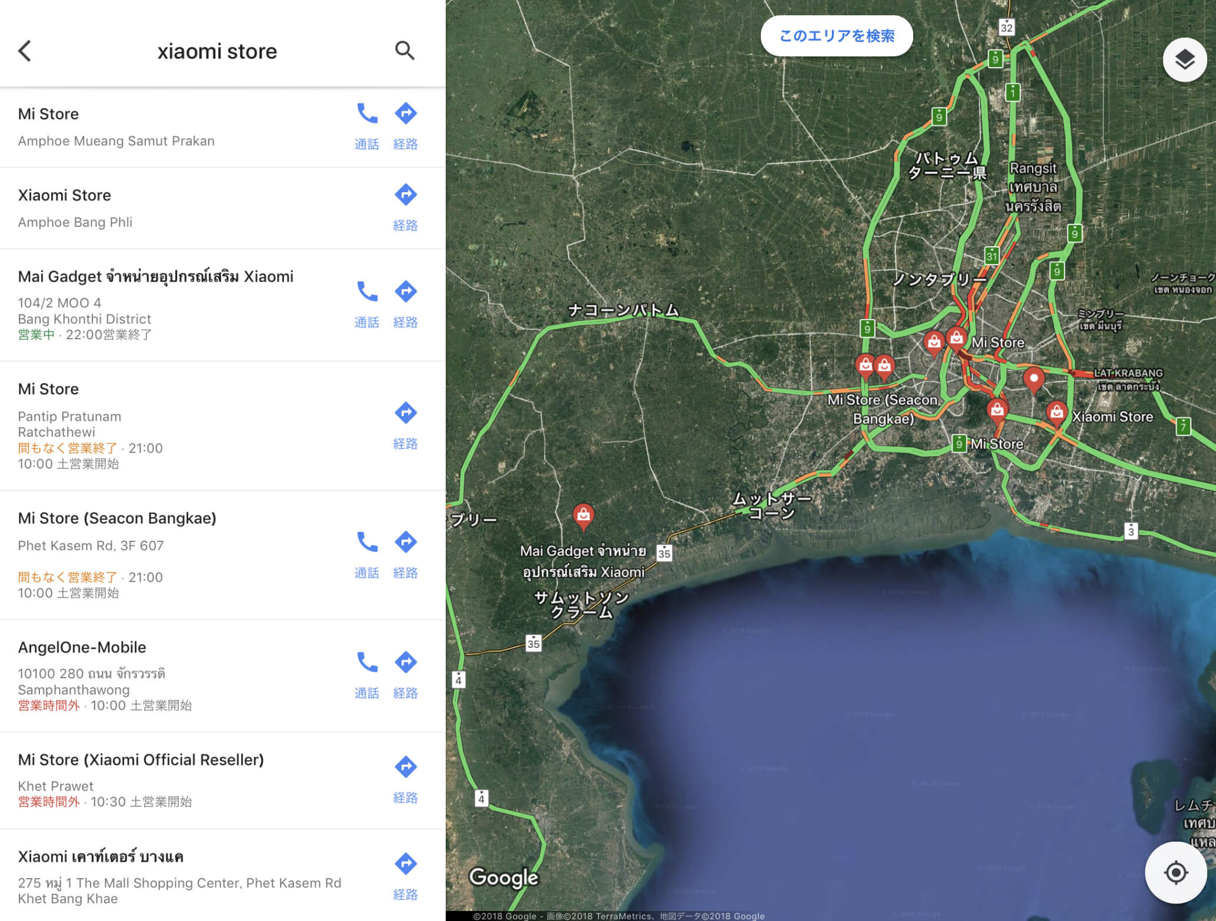Get directions to Mi Store Pantip Pratunam
The height and width of the screenshot is (921, 1216).
[x=405, y=413]
